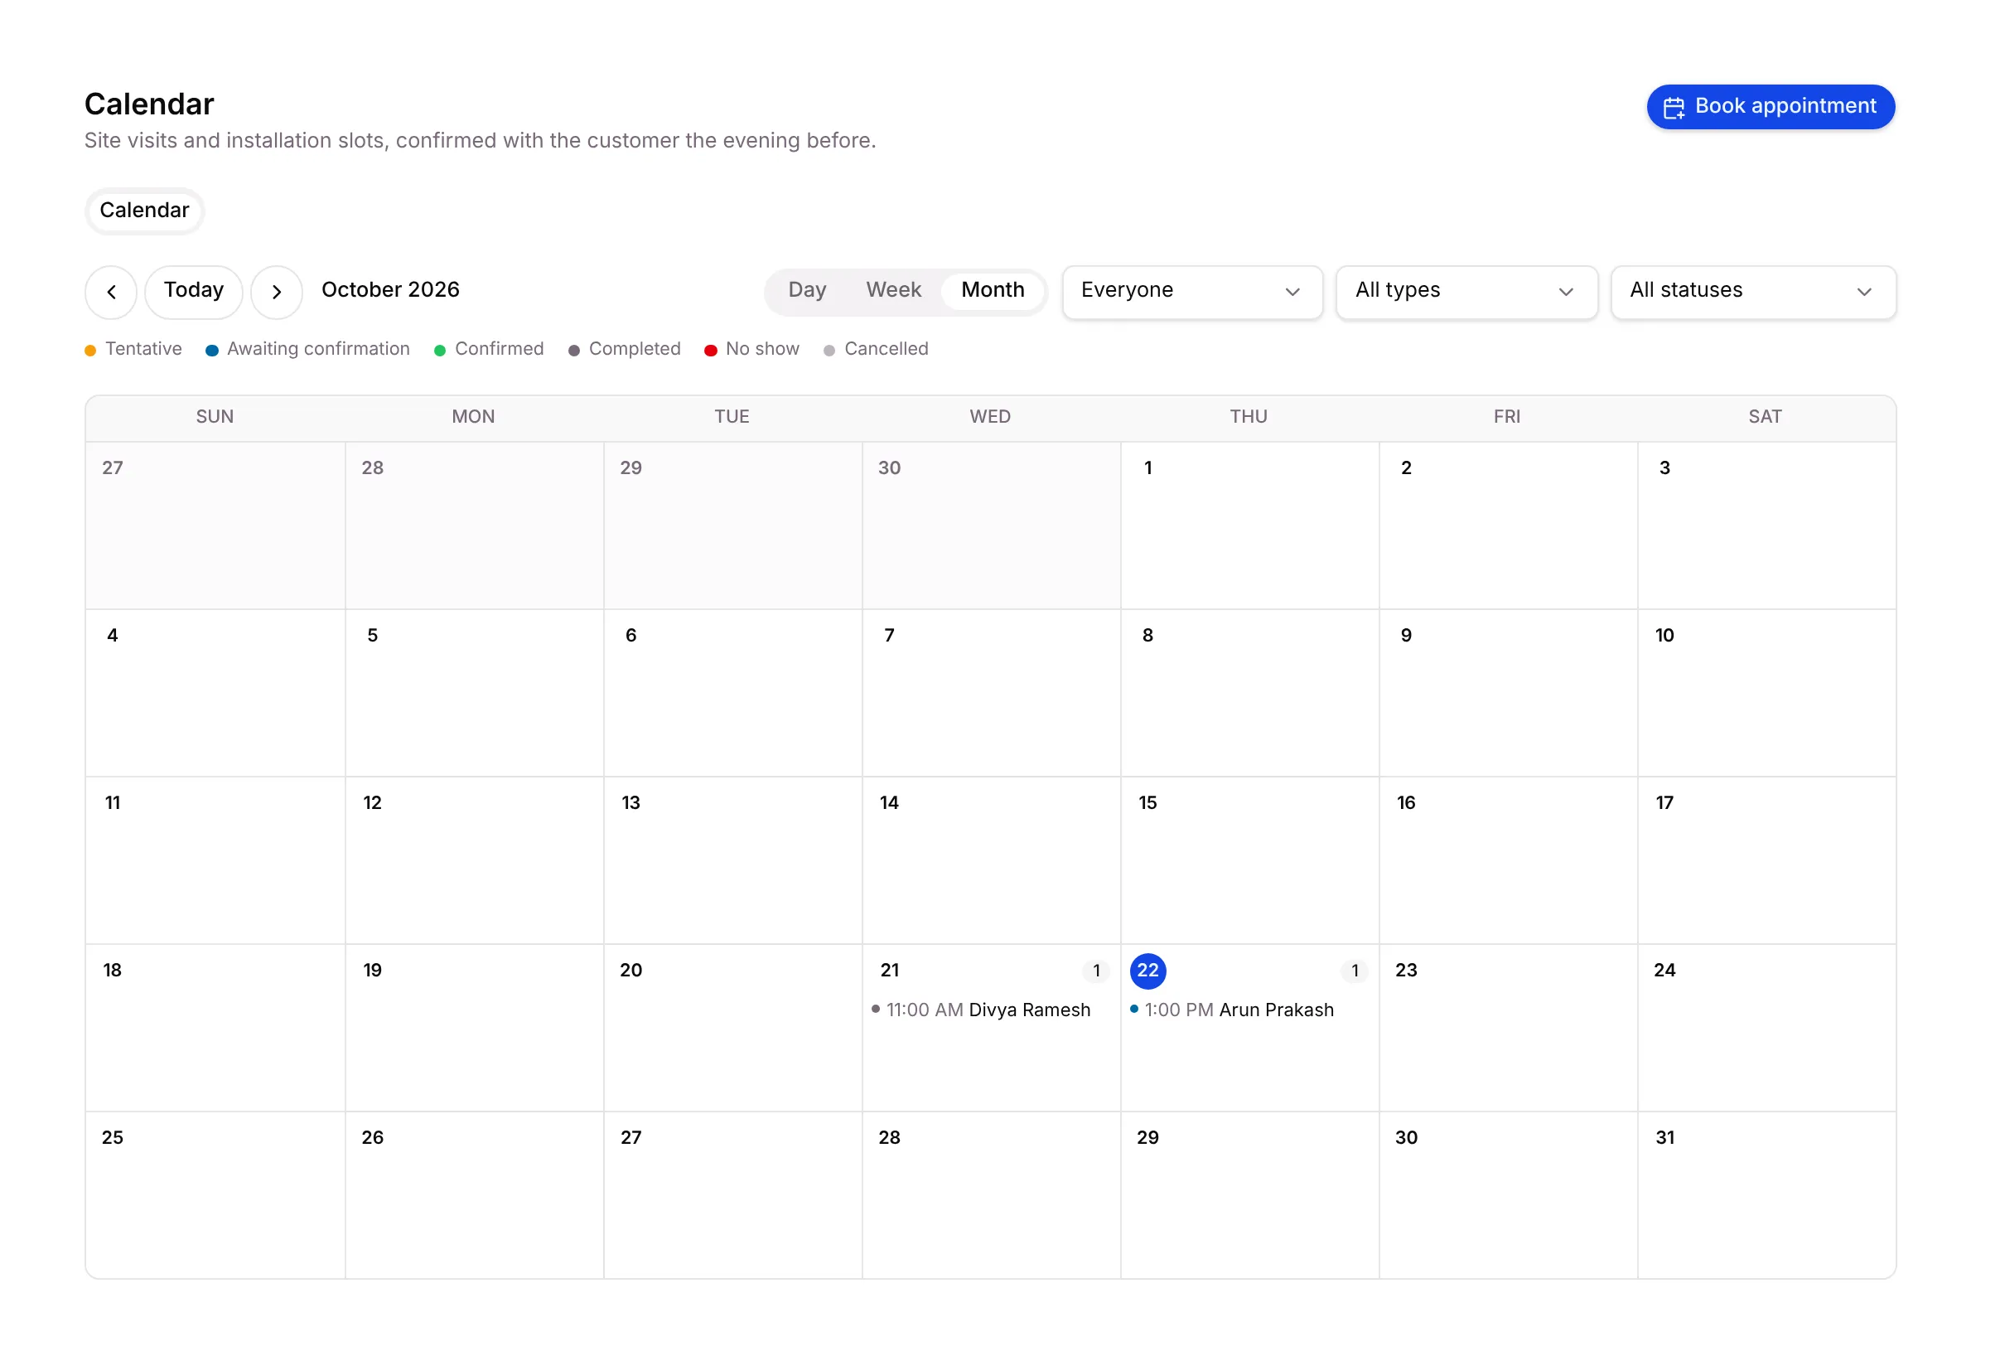Select date 18 in the SUN column
2005x1361 pixels.
(112, 970)
